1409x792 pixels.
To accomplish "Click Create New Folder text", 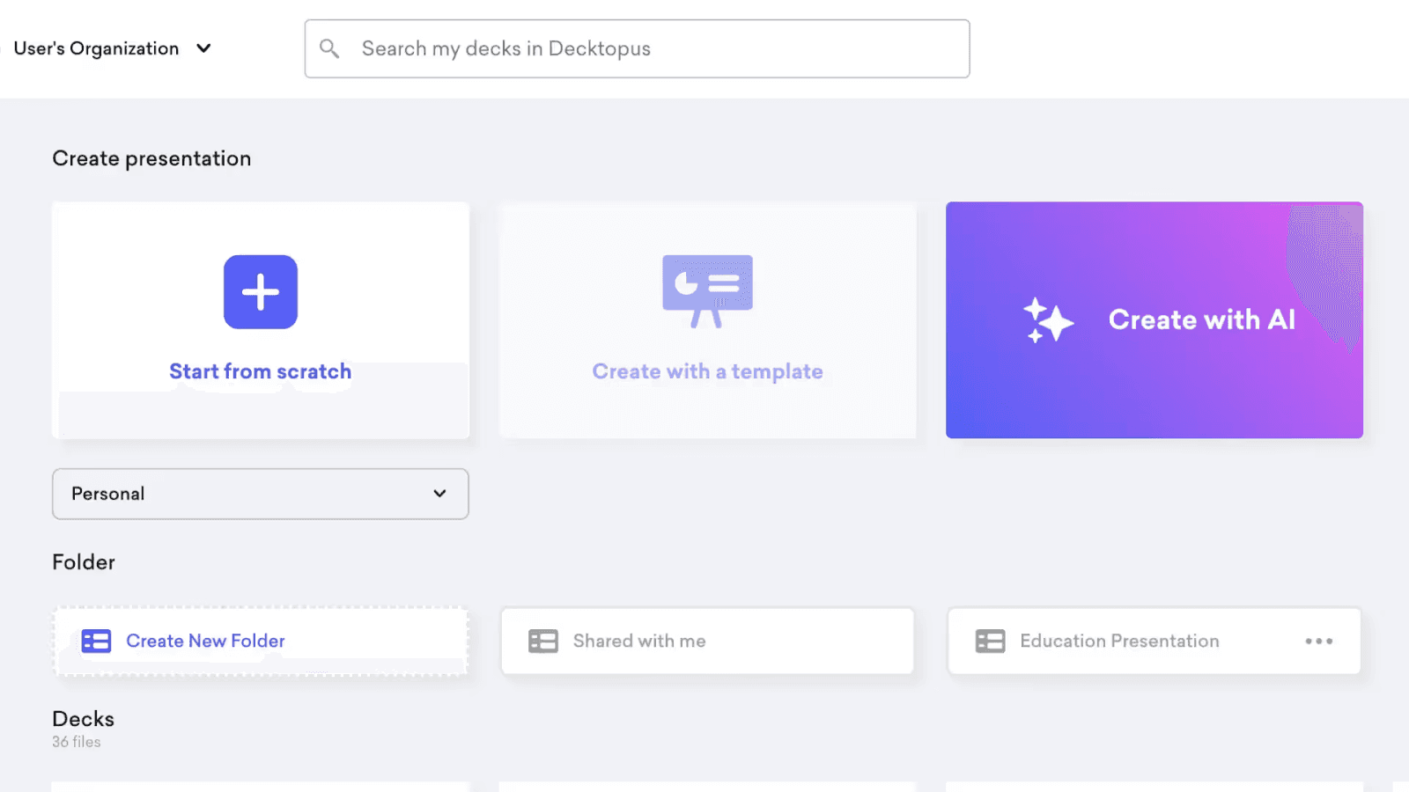I will pyautogui.click(x=205, y=641).
